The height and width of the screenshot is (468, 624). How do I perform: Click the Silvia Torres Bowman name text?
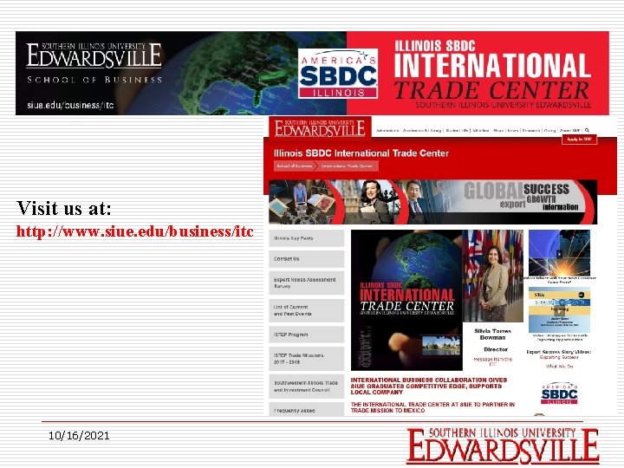click(x=492, y=335)
